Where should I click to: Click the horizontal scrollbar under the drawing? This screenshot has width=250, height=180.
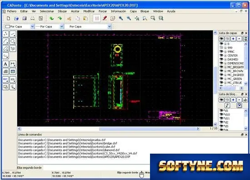109,129
